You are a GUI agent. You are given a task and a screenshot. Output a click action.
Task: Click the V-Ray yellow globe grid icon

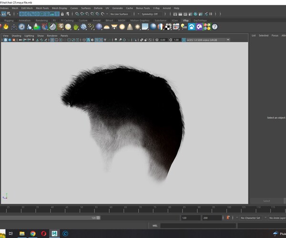click(x=68, y=27)
